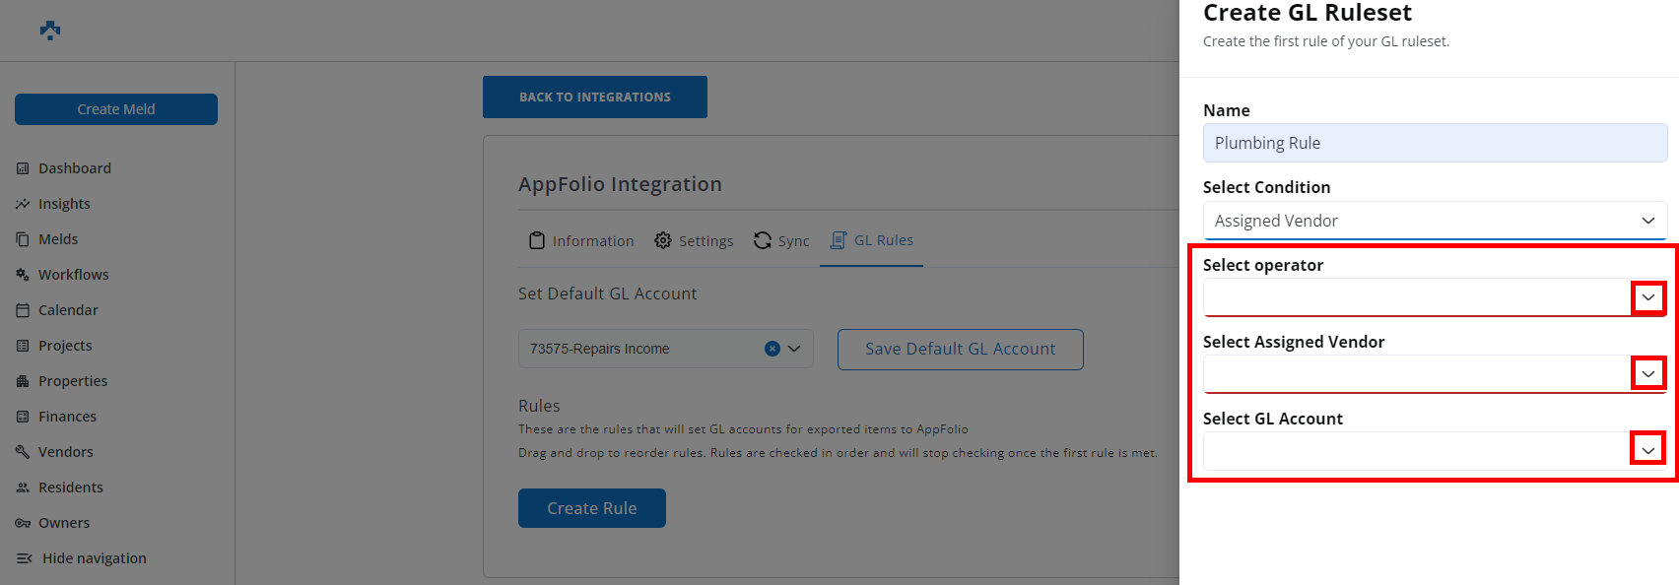Expand the Select operator dropdown

click(1647, 297)
